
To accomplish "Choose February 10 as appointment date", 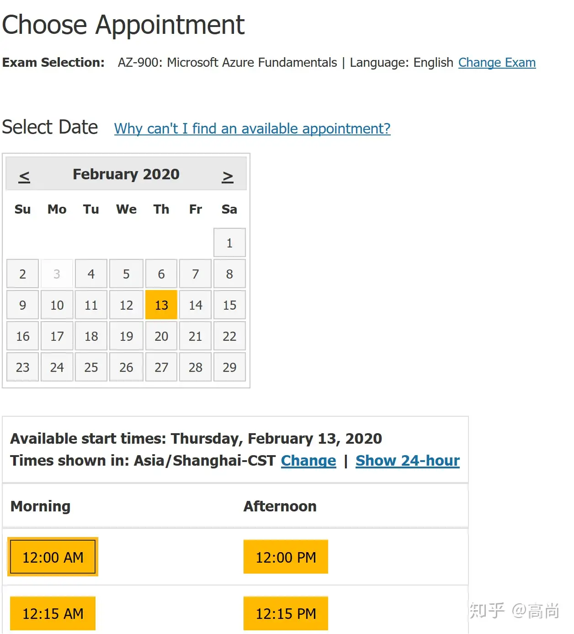I will (x=57, y=305).
